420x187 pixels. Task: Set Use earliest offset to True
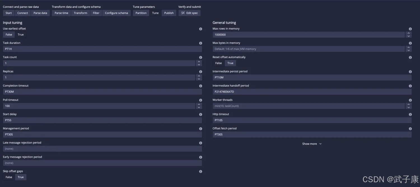click(x=21, y=35)
